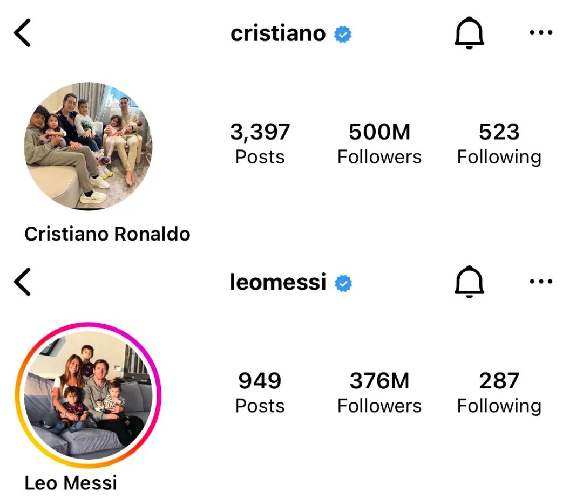
Task: Open three-dot options menu for cristiano
Action: [541, 33]
